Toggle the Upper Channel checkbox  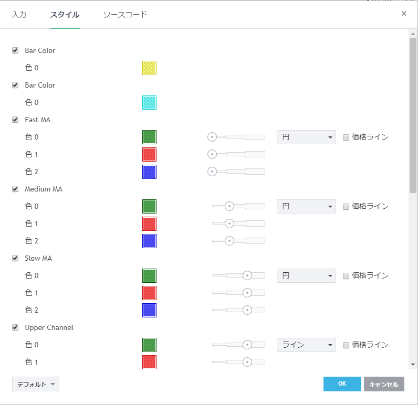15,327
